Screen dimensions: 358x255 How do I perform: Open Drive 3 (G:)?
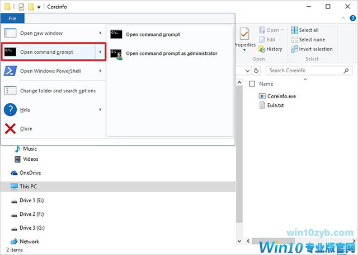27,228
